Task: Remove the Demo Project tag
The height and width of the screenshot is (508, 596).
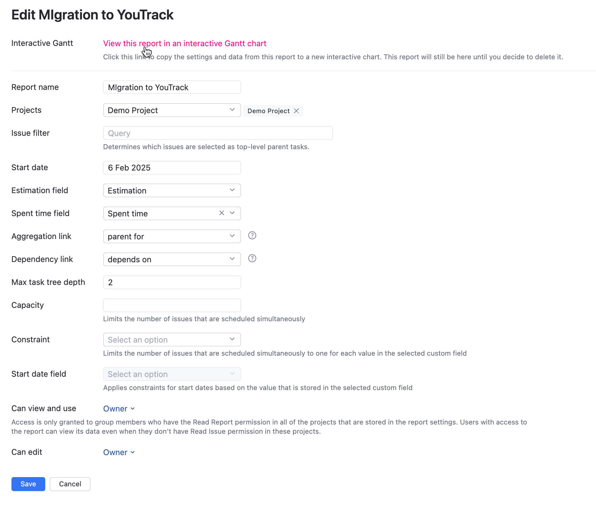Action: coord(296,111)
